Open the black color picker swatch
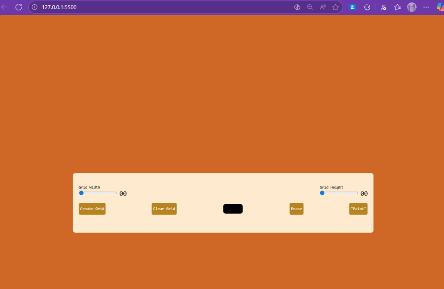 (x=233, y=209)
